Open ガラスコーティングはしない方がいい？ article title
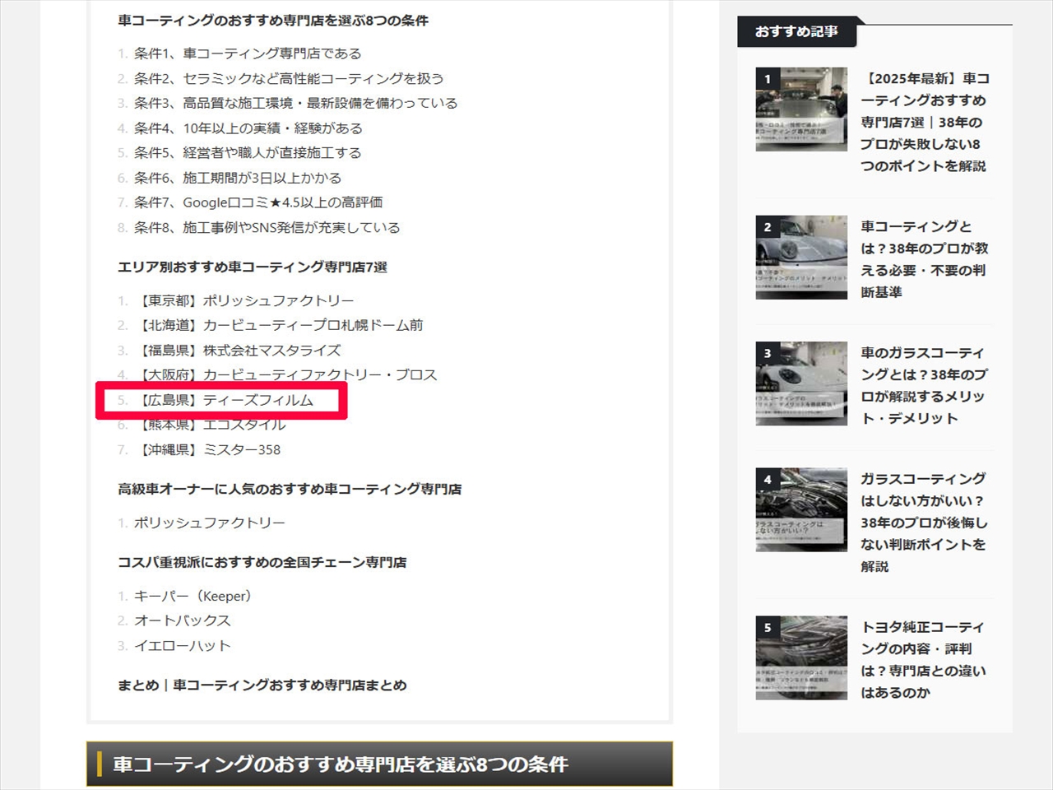The image size is (1053, 790). [x=923, y=522]
